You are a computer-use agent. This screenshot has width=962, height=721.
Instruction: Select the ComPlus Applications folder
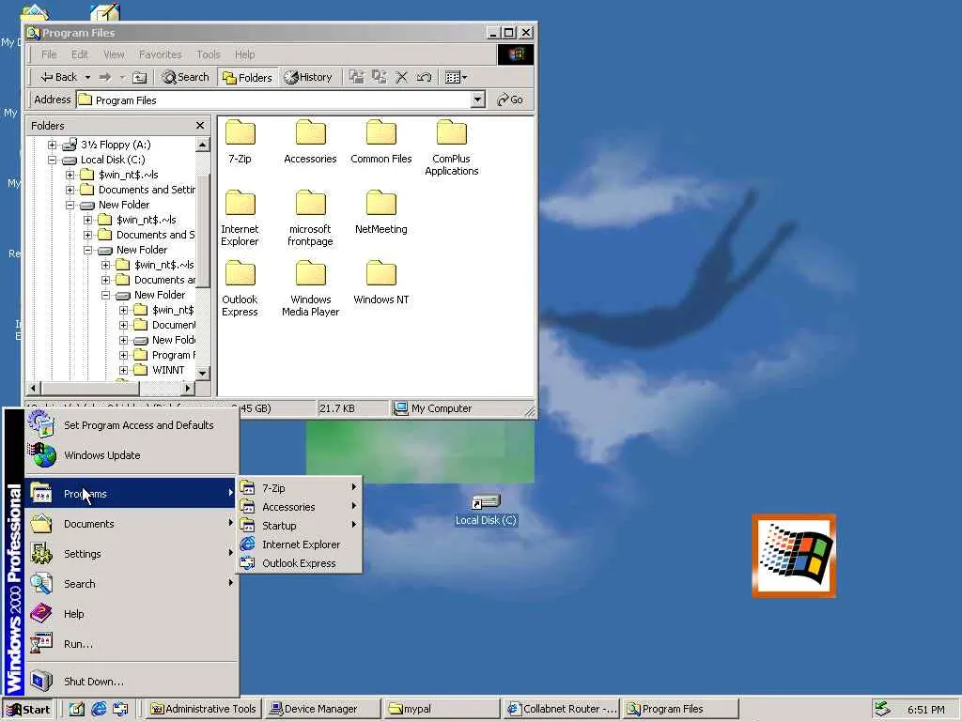tap(452, 147)
